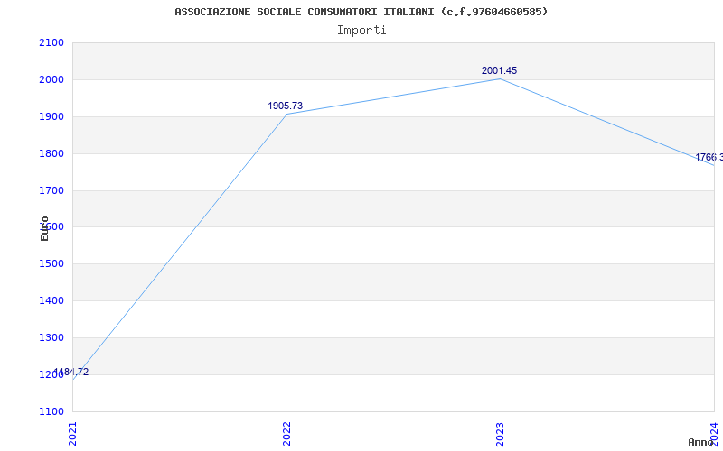Click the 1800 y-axis tick label

coord(52,153)
